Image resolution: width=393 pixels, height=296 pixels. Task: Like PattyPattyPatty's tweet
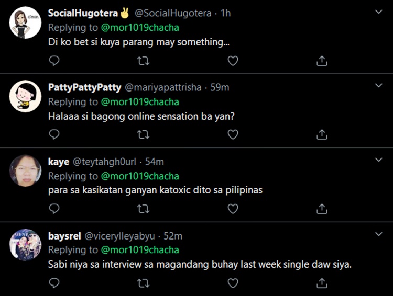233,134
